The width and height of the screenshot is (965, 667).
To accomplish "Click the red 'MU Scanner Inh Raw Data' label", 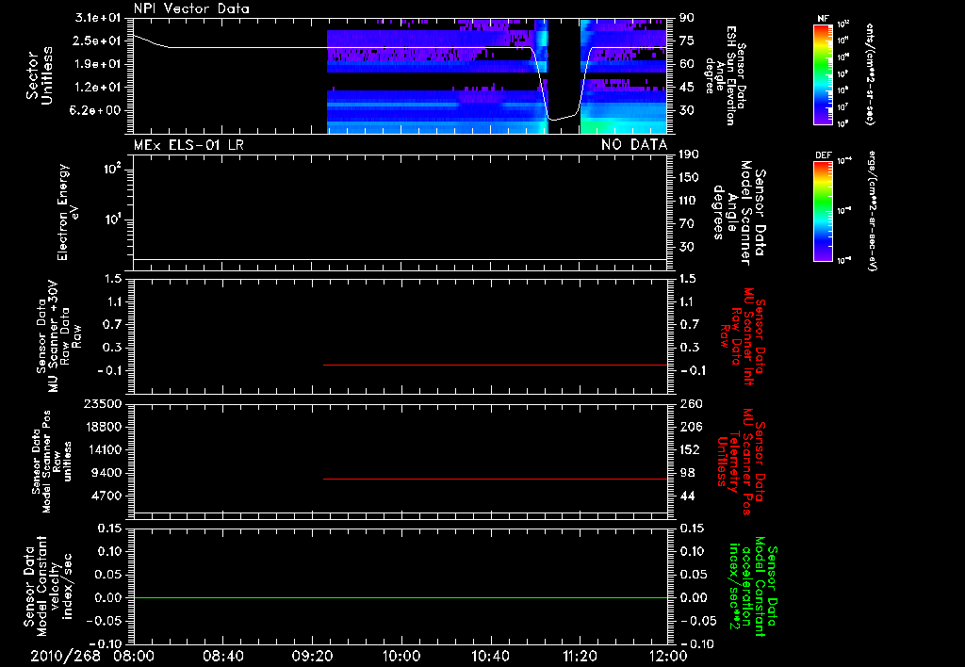I will pos(743,336).
